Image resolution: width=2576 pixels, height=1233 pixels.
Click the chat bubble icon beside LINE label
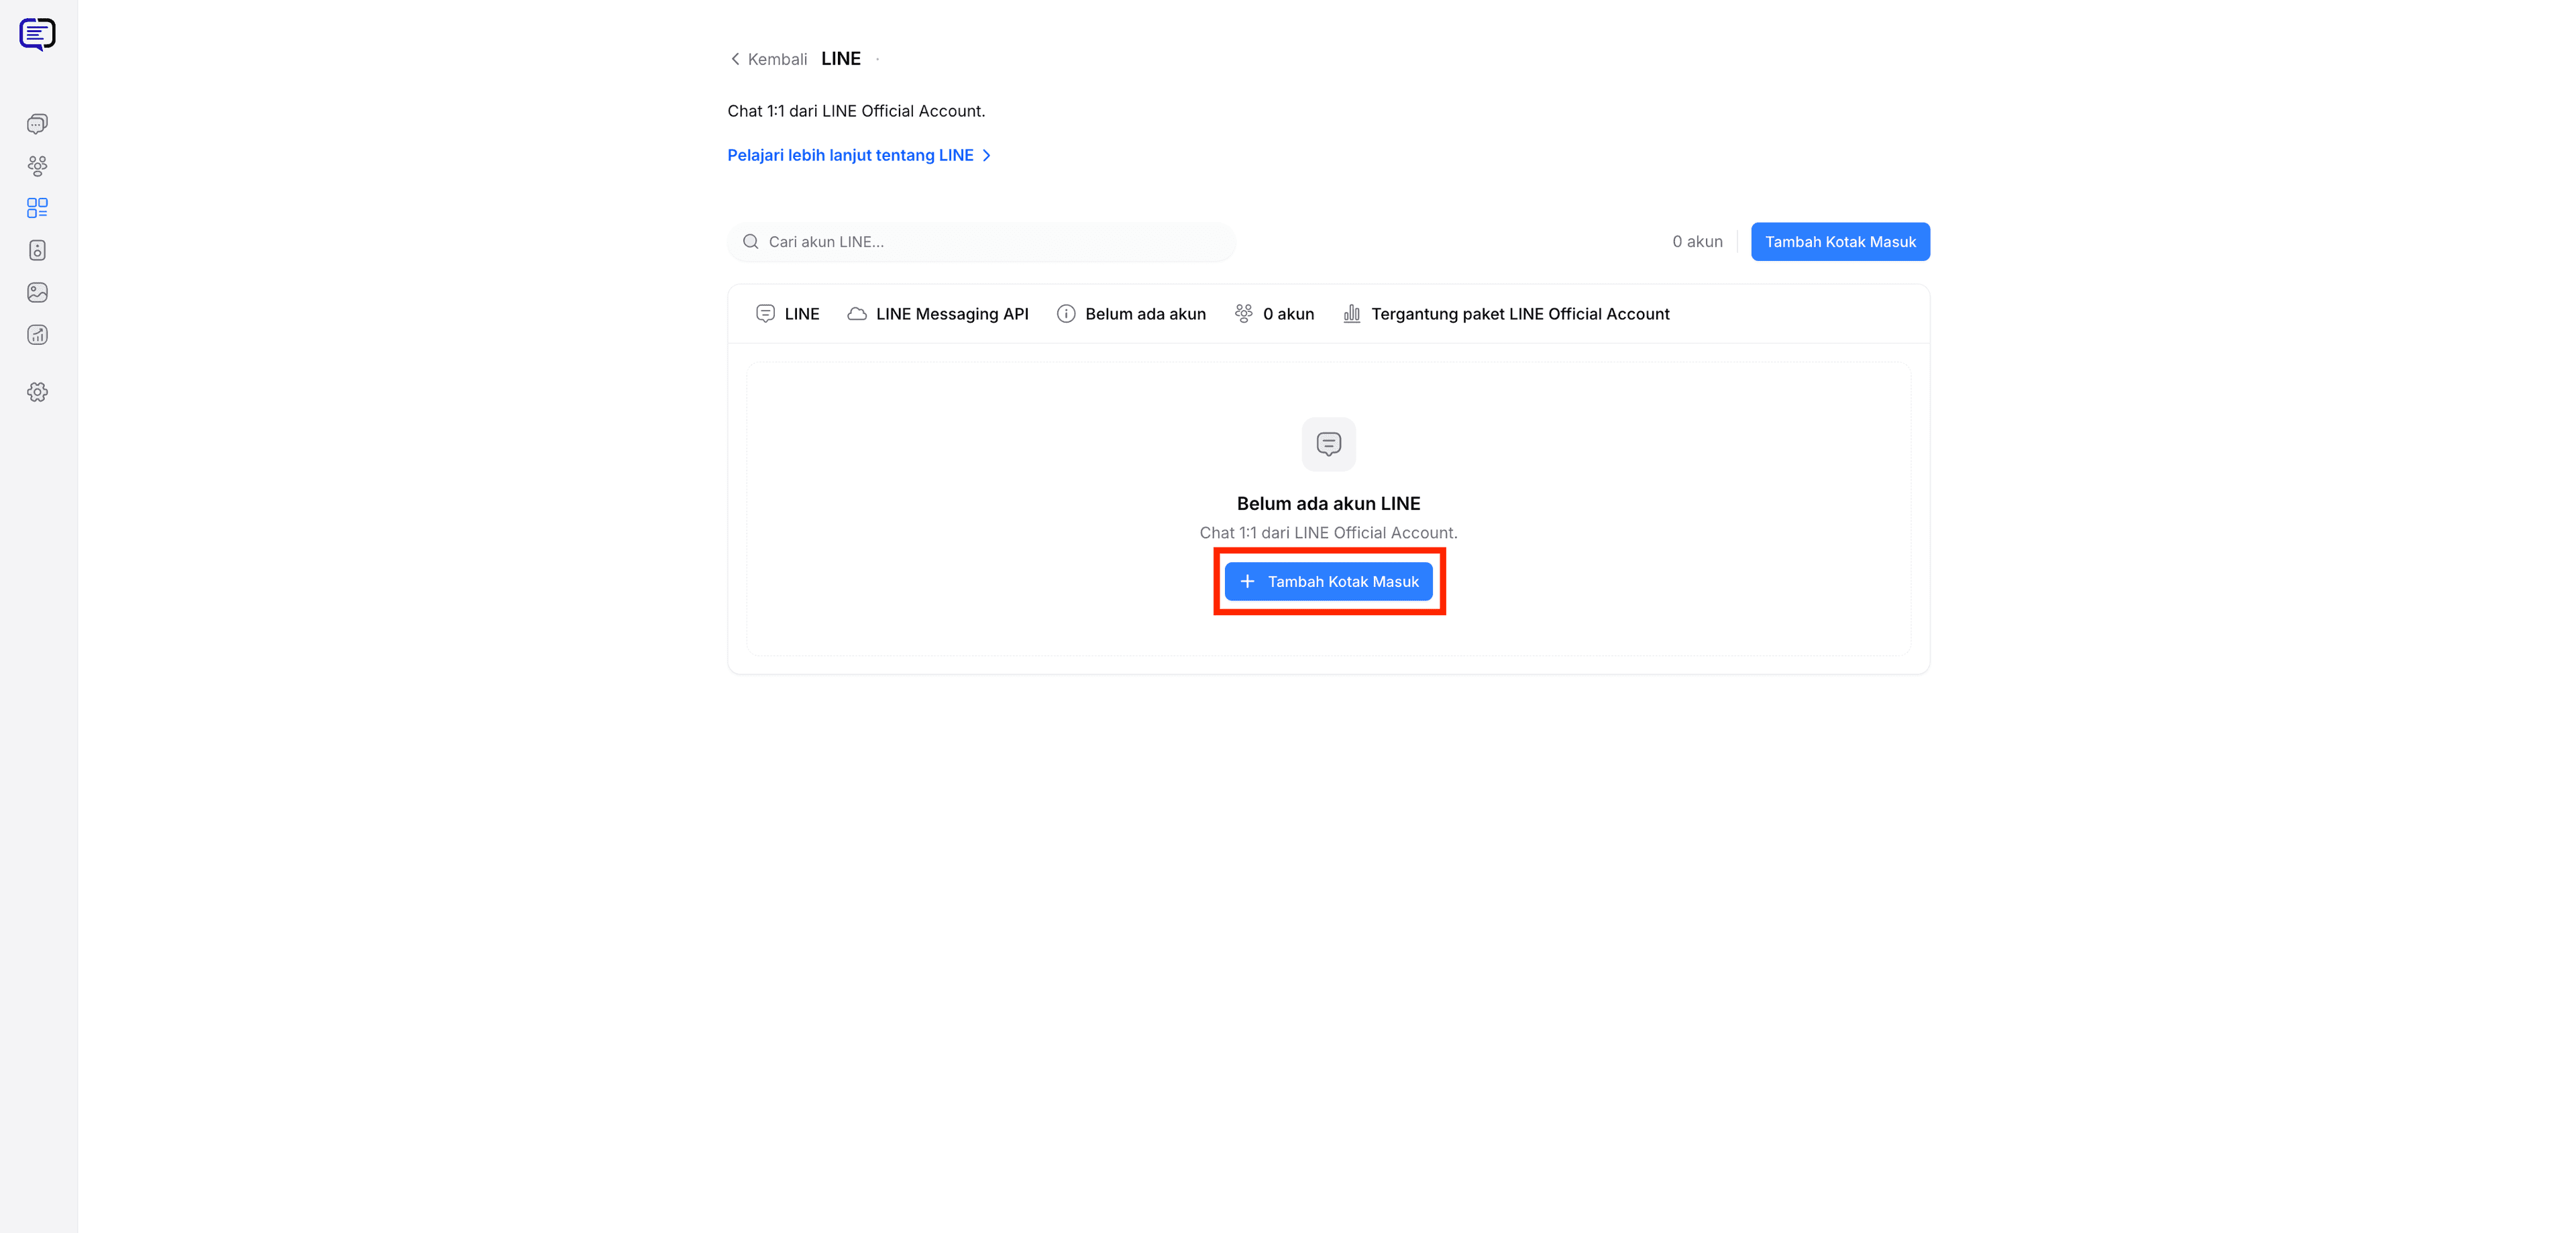click(765, 314)
